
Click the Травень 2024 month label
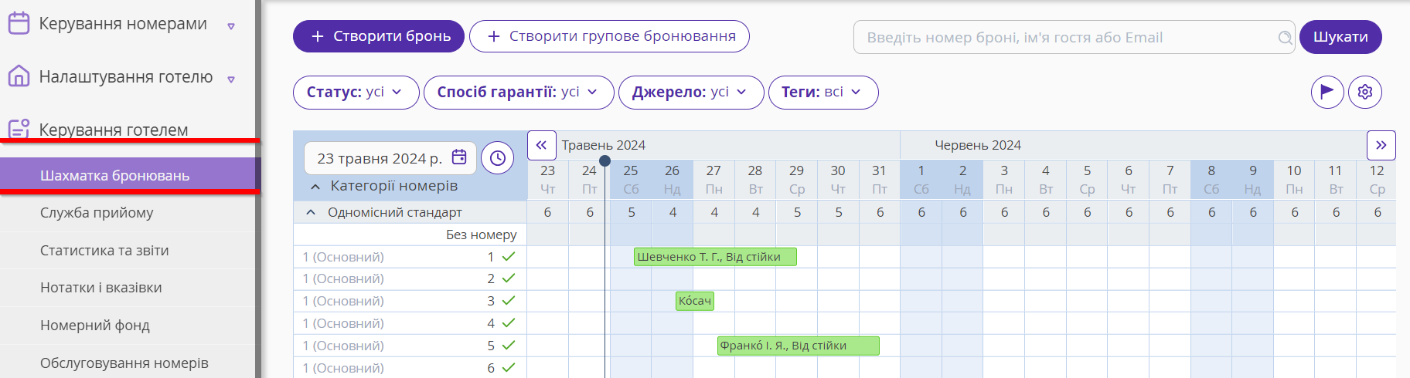click(603, 145)
